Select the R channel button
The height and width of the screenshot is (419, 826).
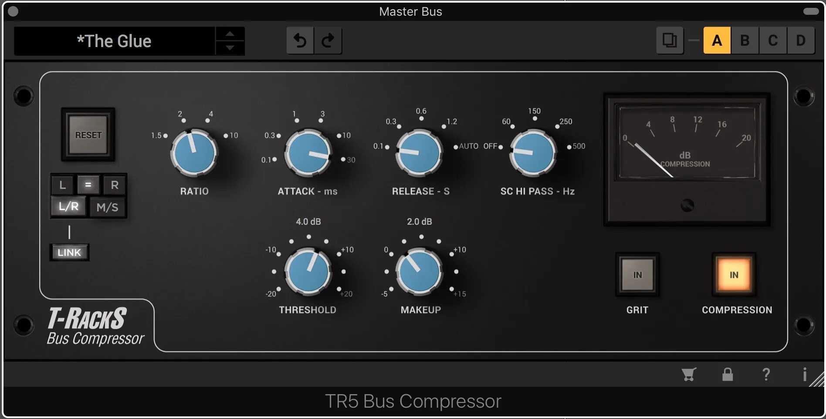tap(115, 185)
